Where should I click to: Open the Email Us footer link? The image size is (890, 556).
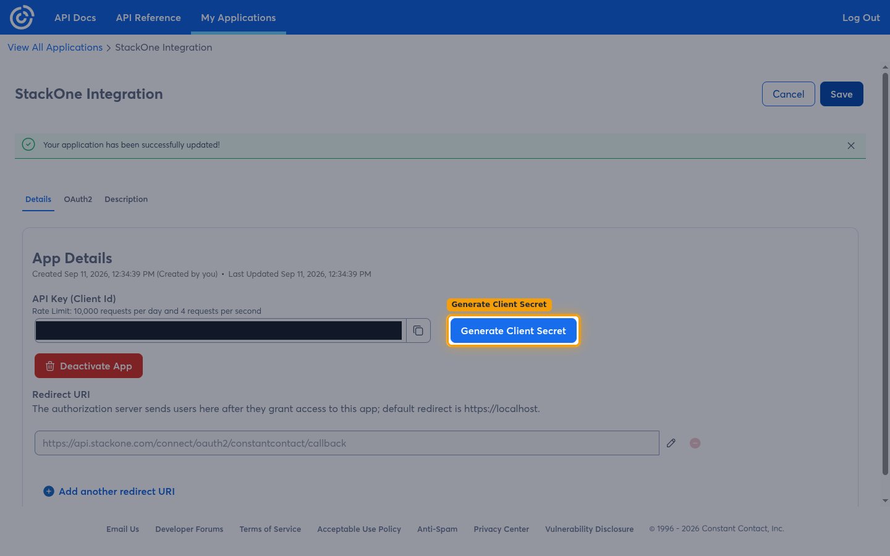(122, 529)
